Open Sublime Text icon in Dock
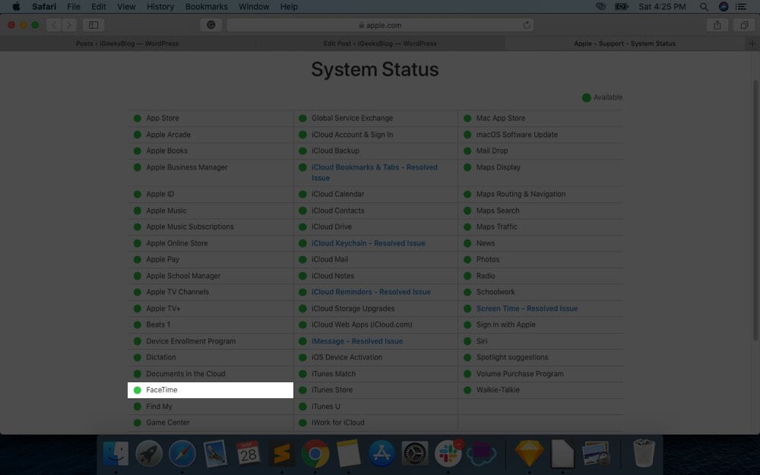This screenshot has width=760, height=475. pyautogui.click(x=282, y=454)
